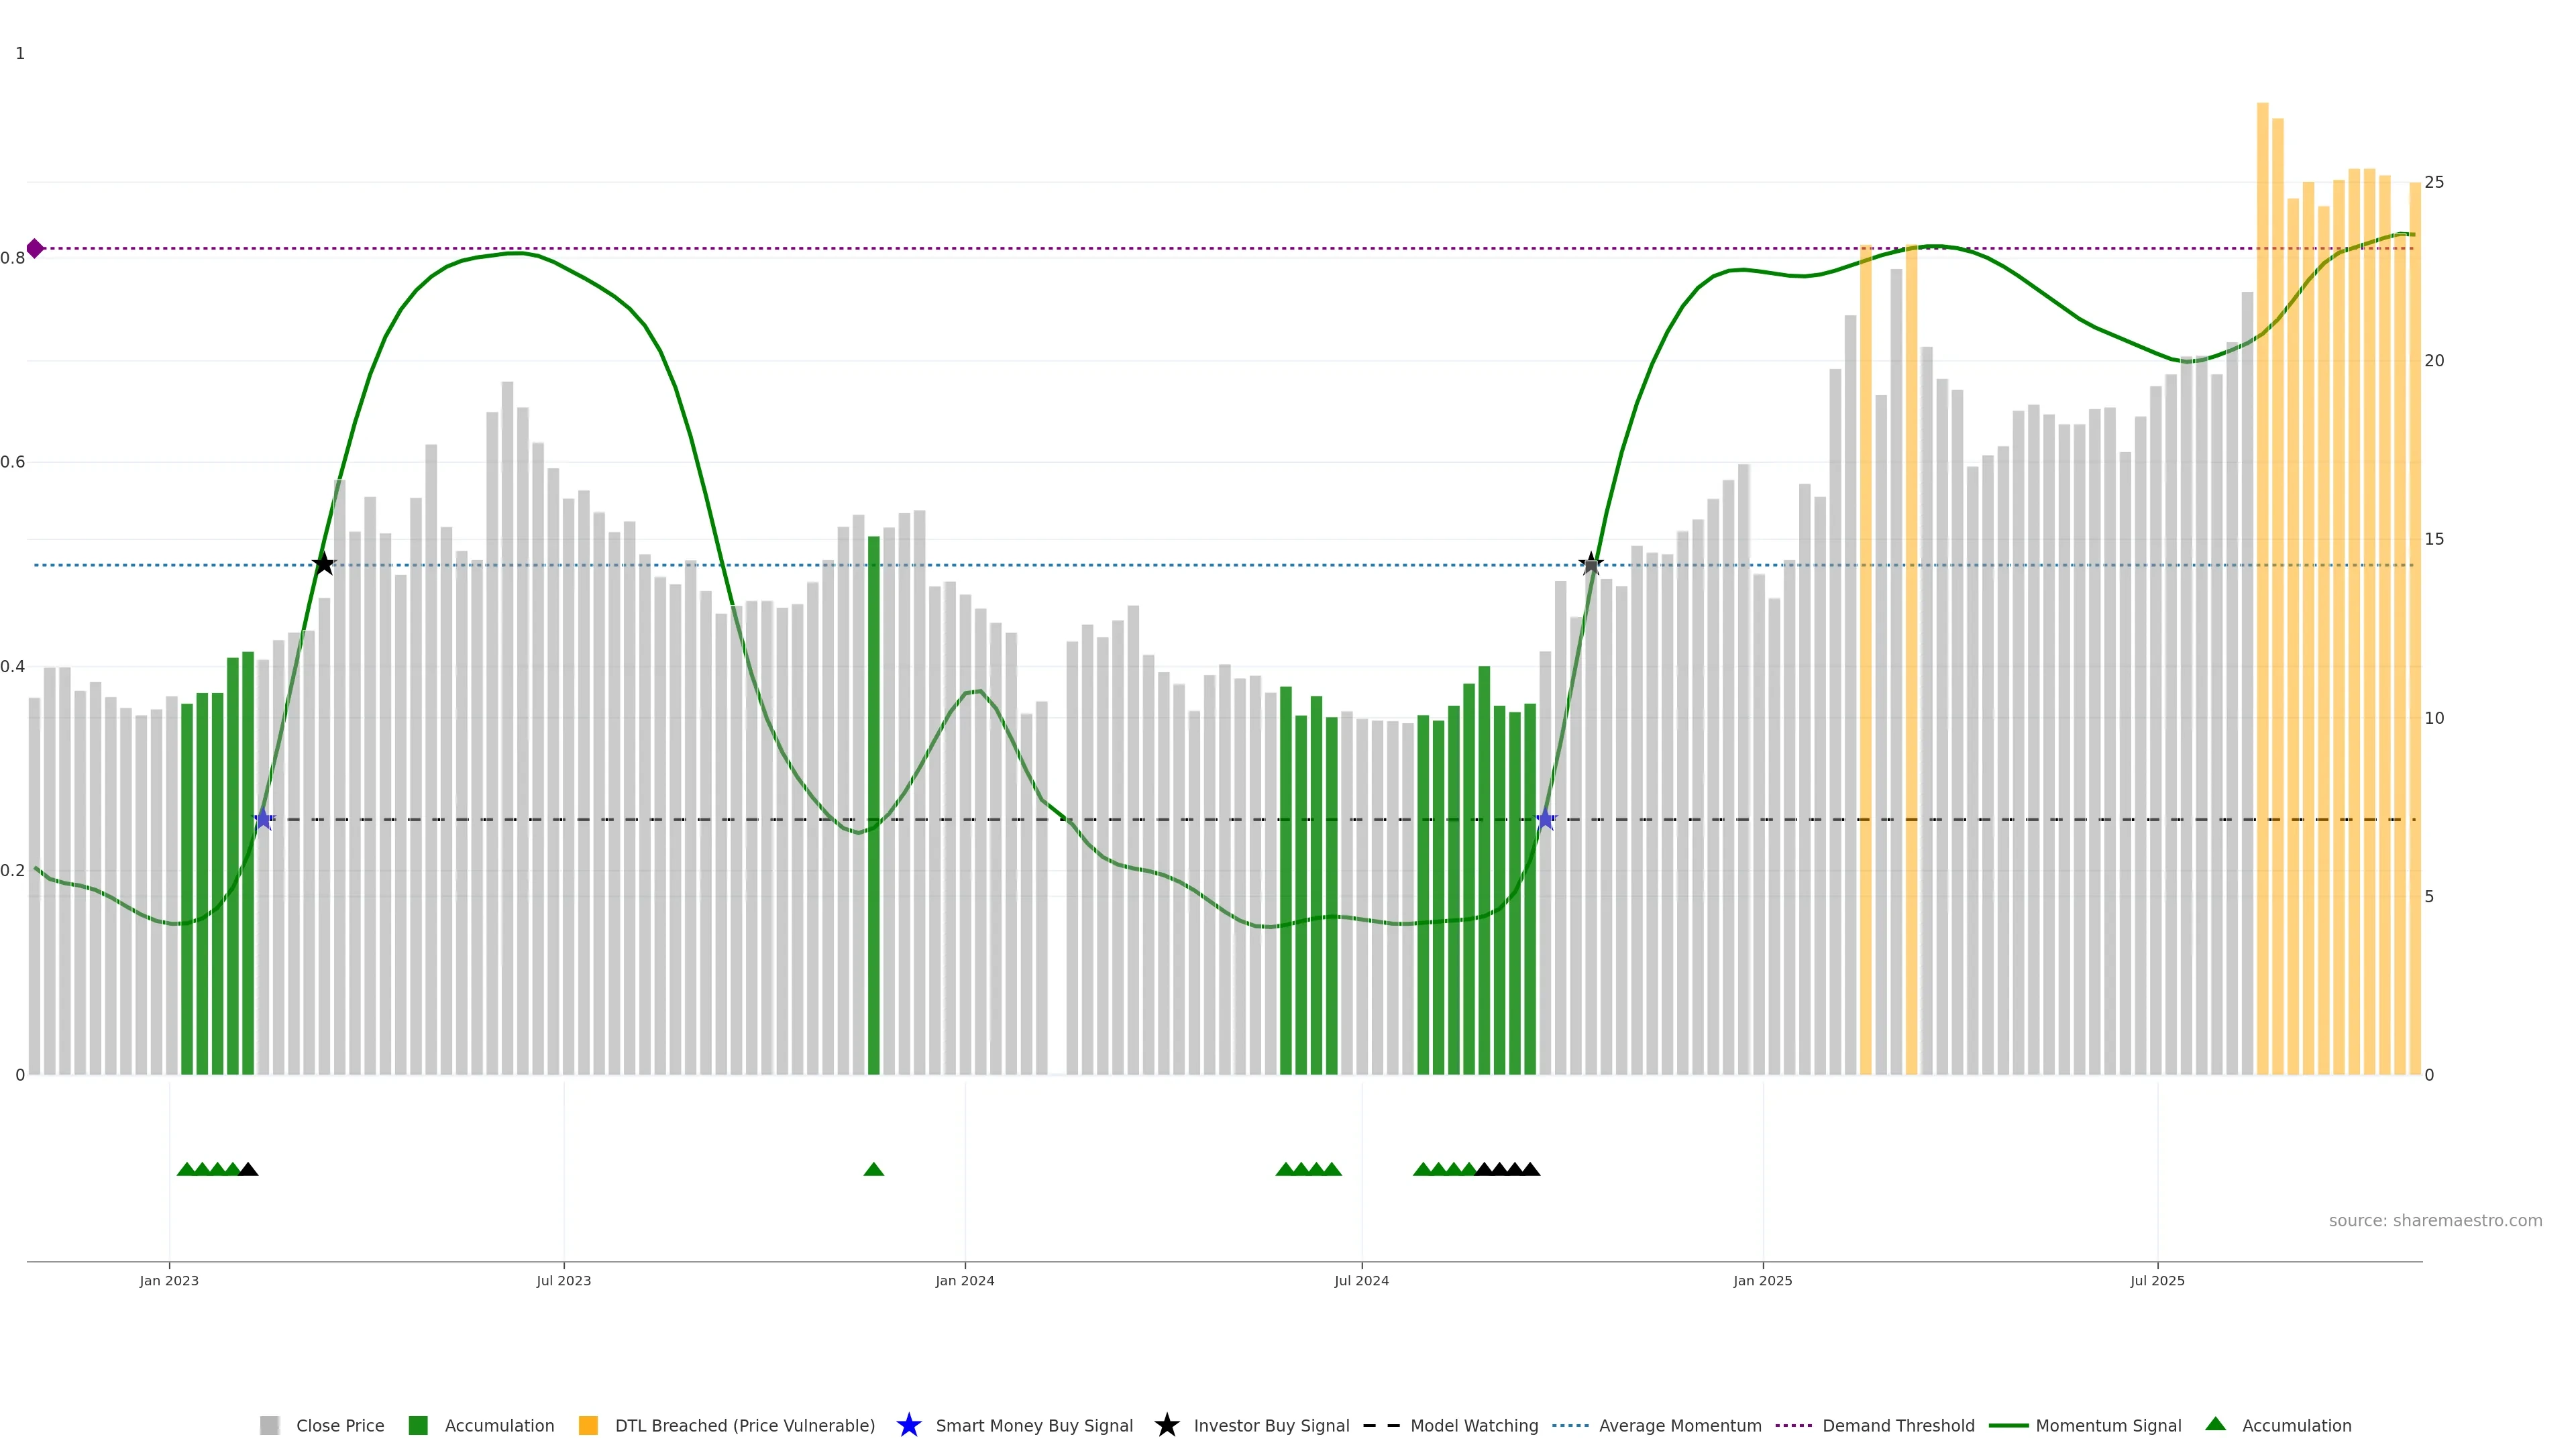The width and height of the screenshot is (2576, 1449).
Task: Click the Jul 2024 axis label
Action: 1361,1280
